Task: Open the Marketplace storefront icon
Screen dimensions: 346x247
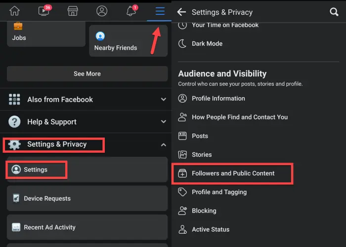Action: (x=73, y=11)
